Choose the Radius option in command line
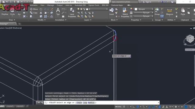 (x=91, y=103)
